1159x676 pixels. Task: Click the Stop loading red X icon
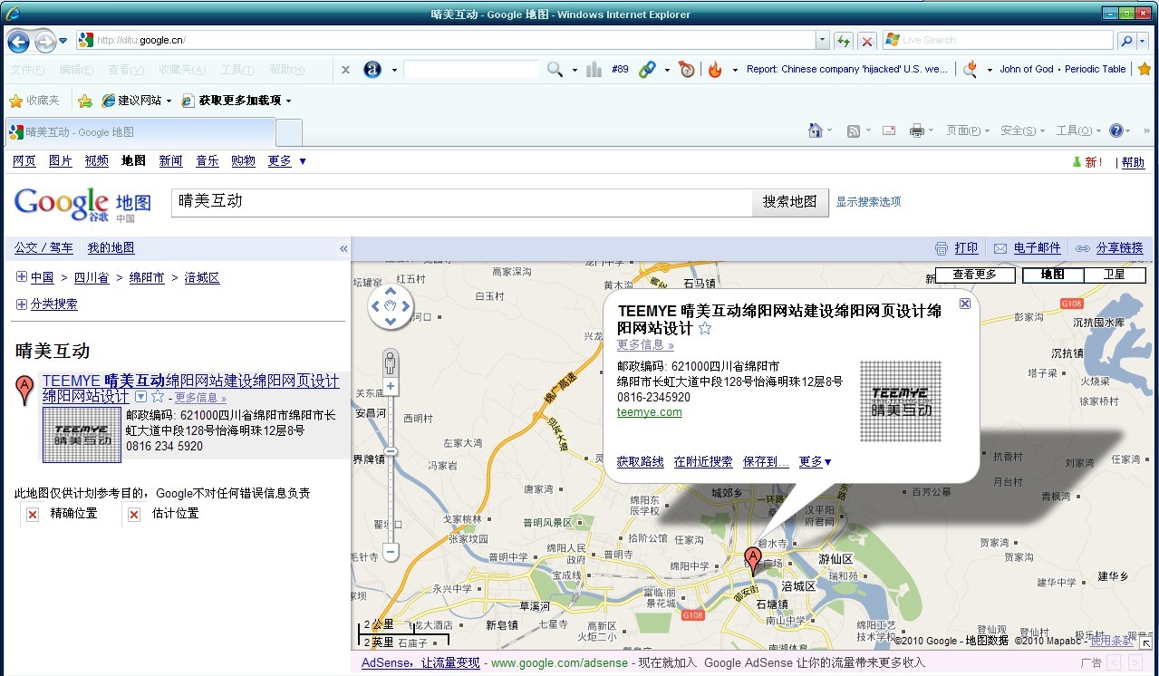(x=867, y=40)
